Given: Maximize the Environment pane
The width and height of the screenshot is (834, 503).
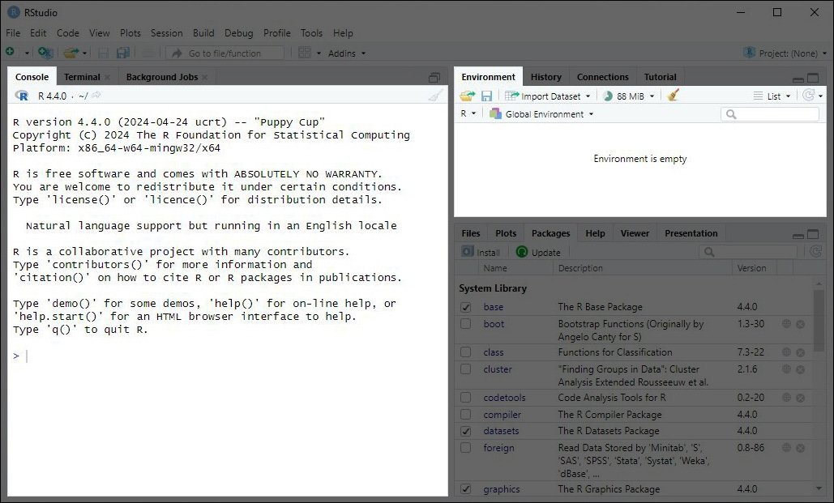Looking at the screenshot, I should coord(813,78).
